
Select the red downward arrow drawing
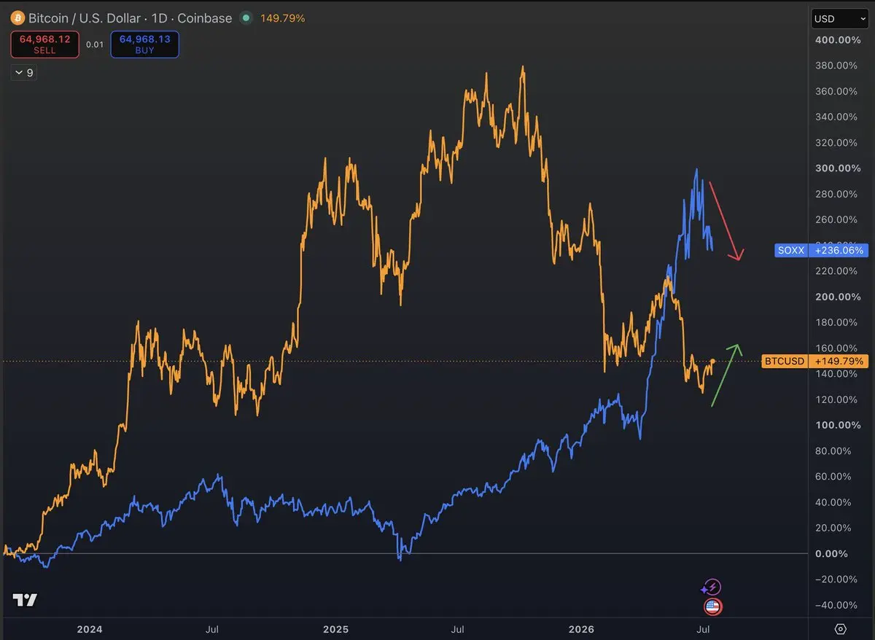click(726, 220)
